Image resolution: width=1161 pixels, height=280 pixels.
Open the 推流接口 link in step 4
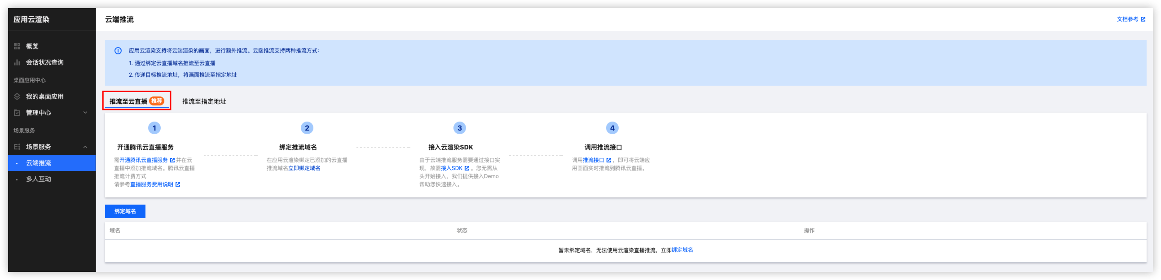tap(593, 160)
